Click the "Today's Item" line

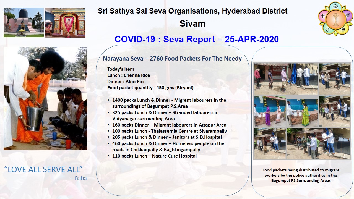pos(121,69)
